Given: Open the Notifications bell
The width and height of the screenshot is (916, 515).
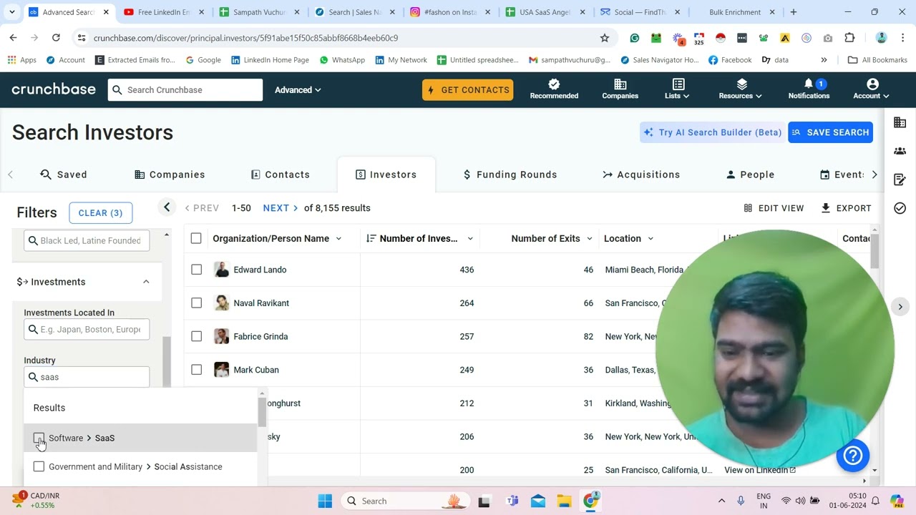Looking at the screenshot, I should pyautogui.click(x=809, y=89).
